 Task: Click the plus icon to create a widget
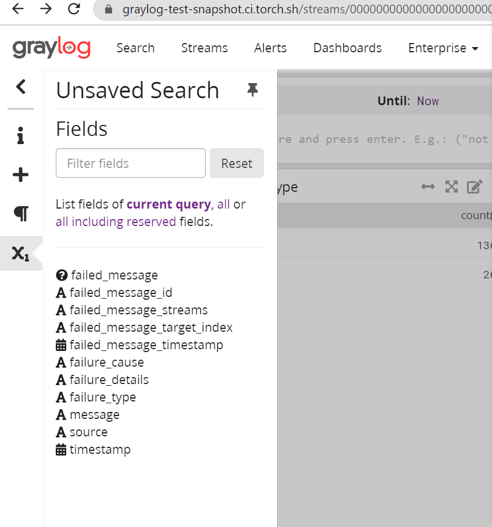click(x=20, y=174)
